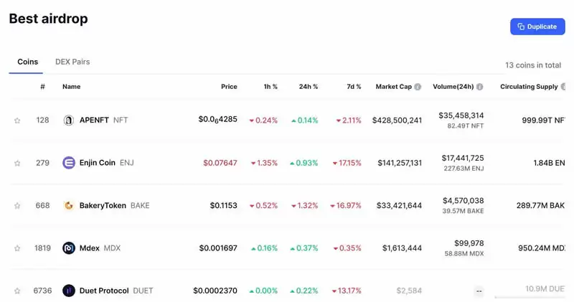The image size is (574, 302).
Task: Toggle the watchlist star for Mdex
Action: coord(17,248)
